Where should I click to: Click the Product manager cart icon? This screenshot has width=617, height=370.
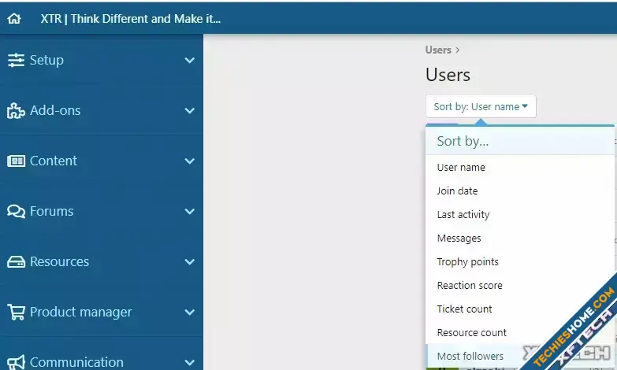pyautogui.click(x=16, y=312)
